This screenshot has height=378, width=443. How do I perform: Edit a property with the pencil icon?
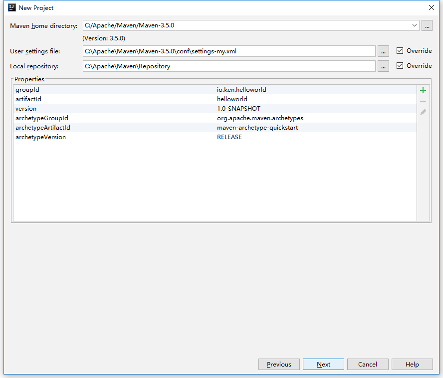[x=423, y=112]
